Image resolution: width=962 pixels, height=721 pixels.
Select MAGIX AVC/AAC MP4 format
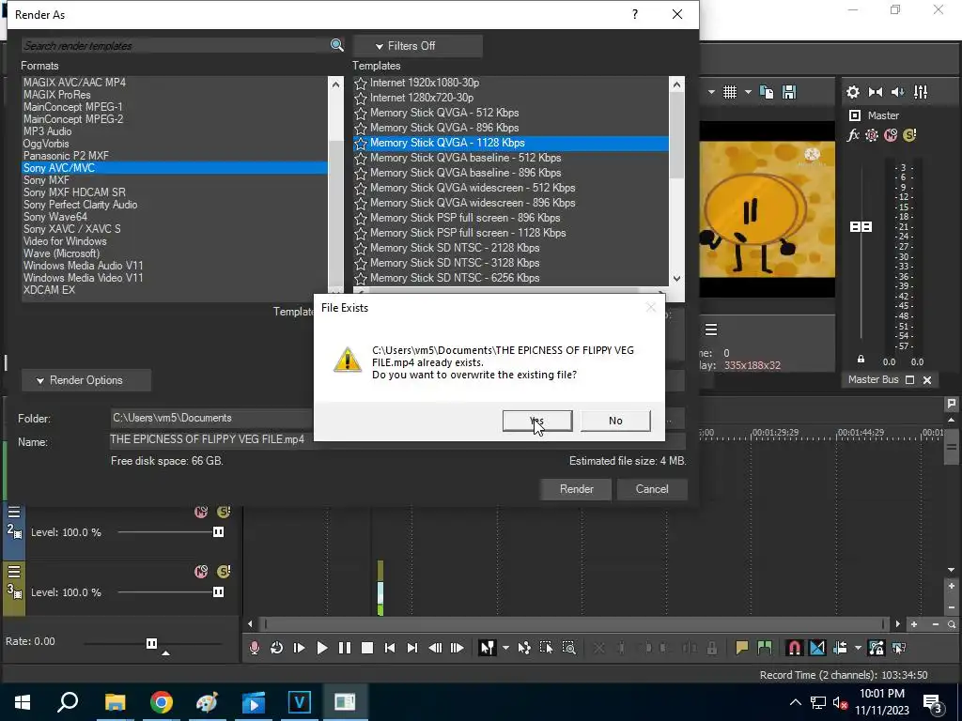(175, 83)
